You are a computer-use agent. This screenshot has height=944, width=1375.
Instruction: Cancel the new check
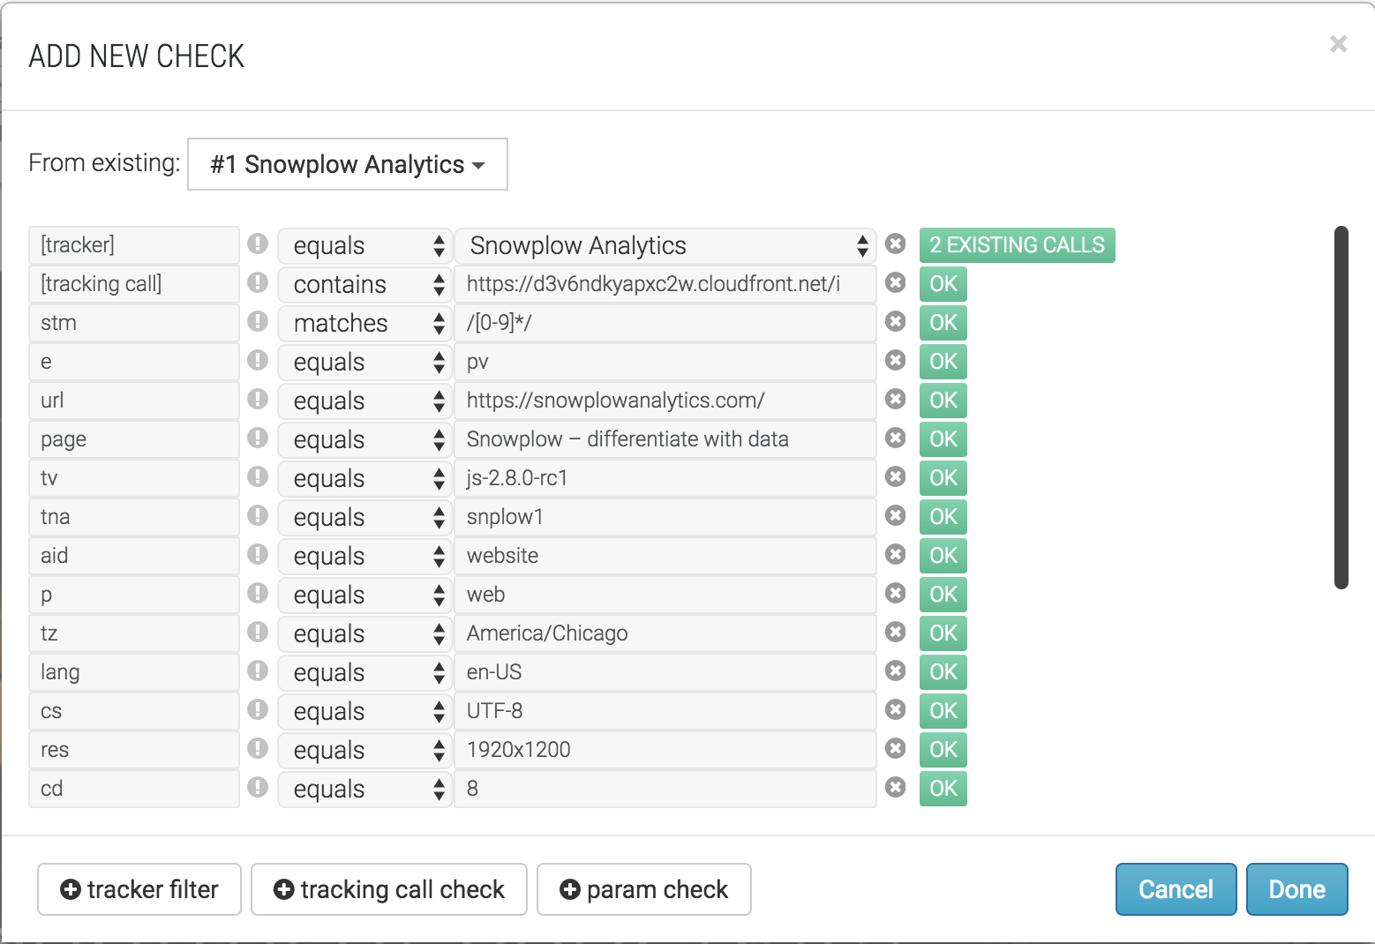coord(1176,889)
